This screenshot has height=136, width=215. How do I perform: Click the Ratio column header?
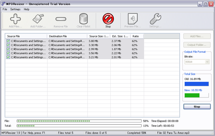click(137, 36)
